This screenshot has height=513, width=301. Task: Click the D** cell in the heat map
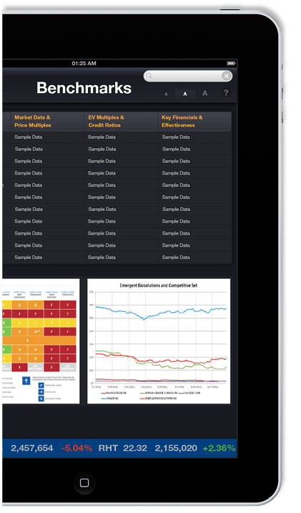36,332
